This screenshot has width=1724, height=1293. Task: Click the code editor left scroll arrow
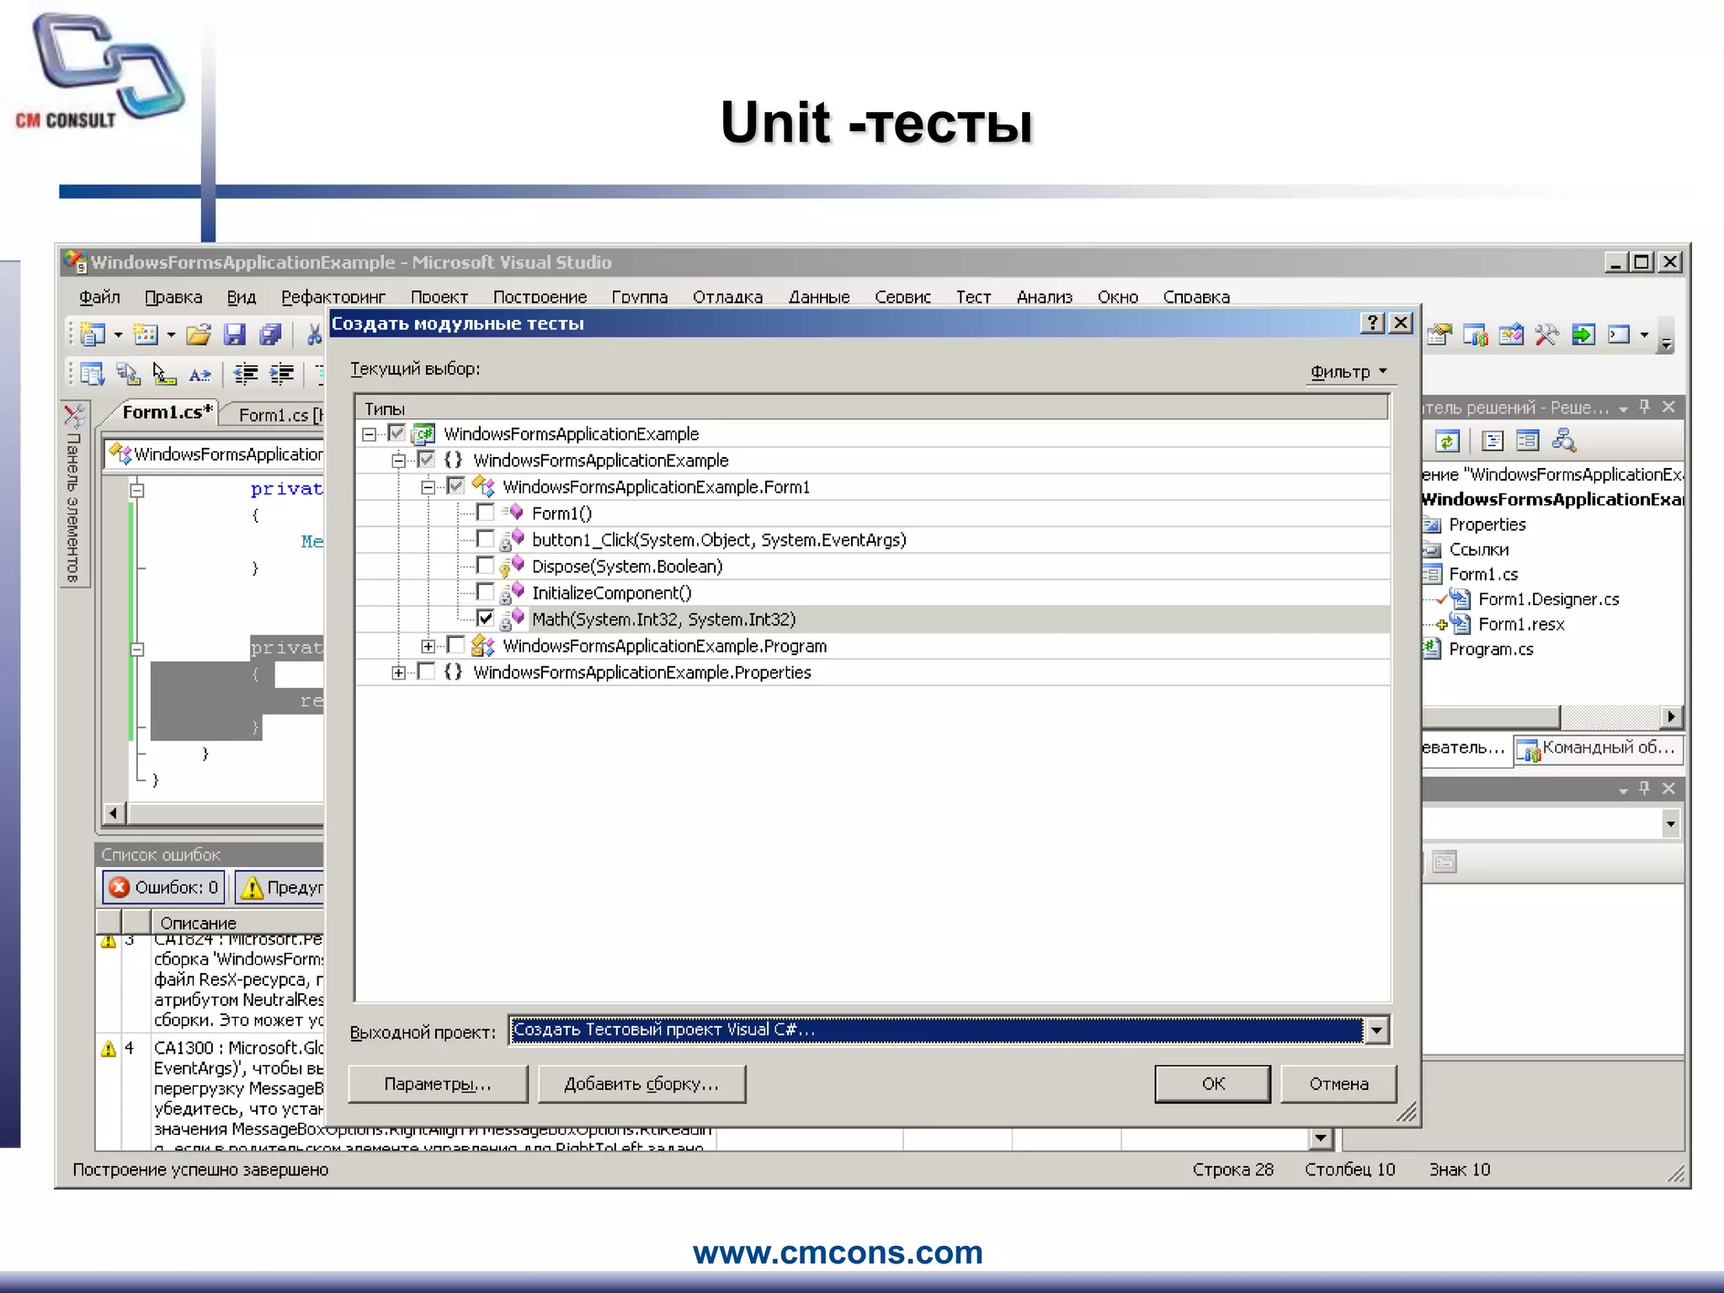click(x=114, y=813)
